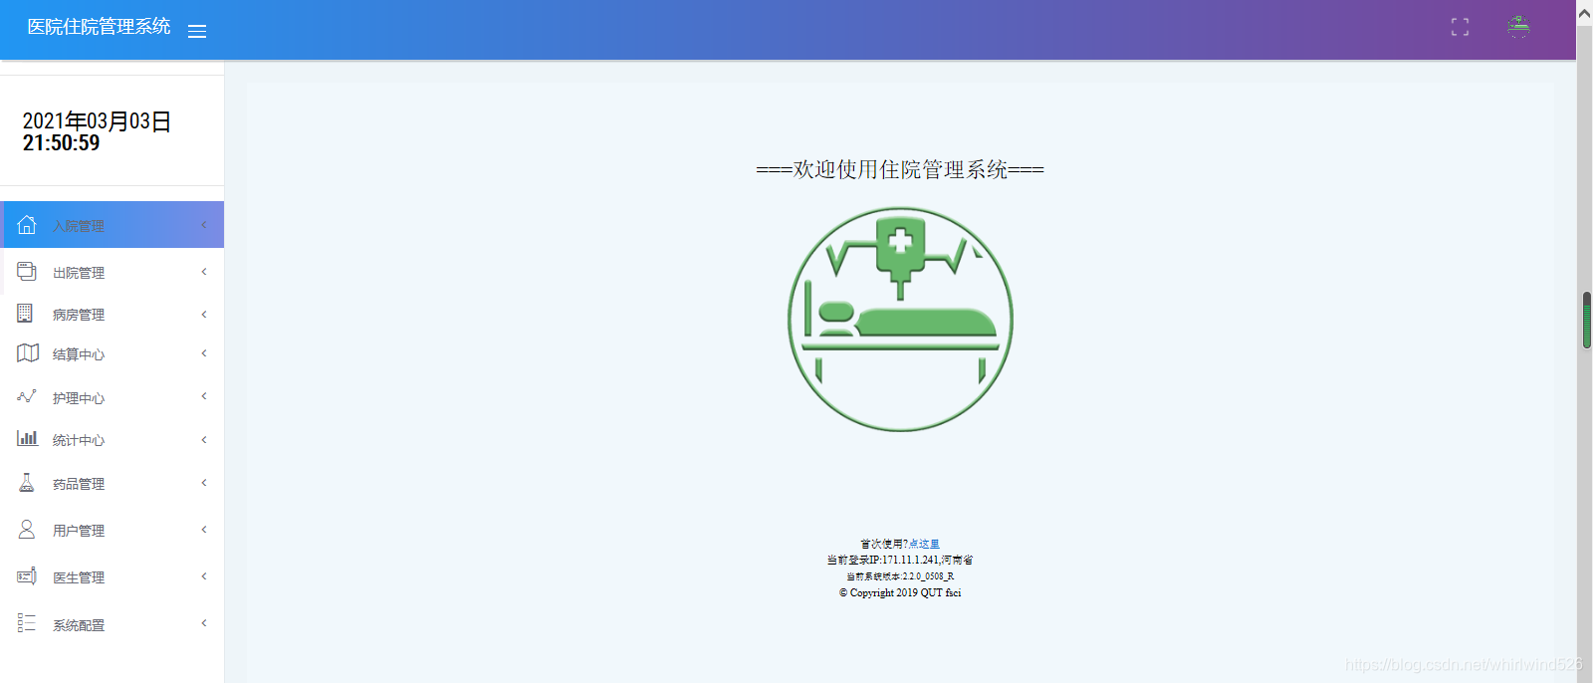
Task: Open the 护理中心 menu item
Action: coord(113,397)
